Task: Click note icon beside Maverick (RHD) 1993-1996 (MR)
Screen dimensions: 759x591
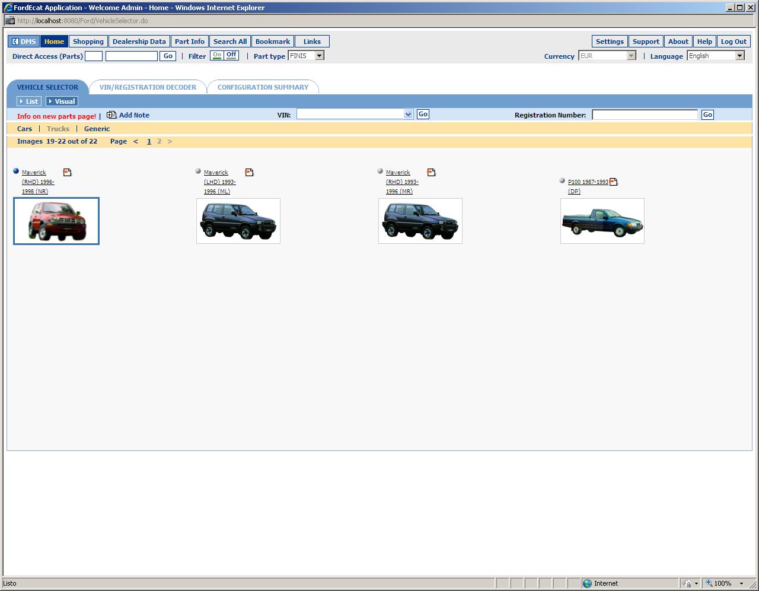Action: 431,173
